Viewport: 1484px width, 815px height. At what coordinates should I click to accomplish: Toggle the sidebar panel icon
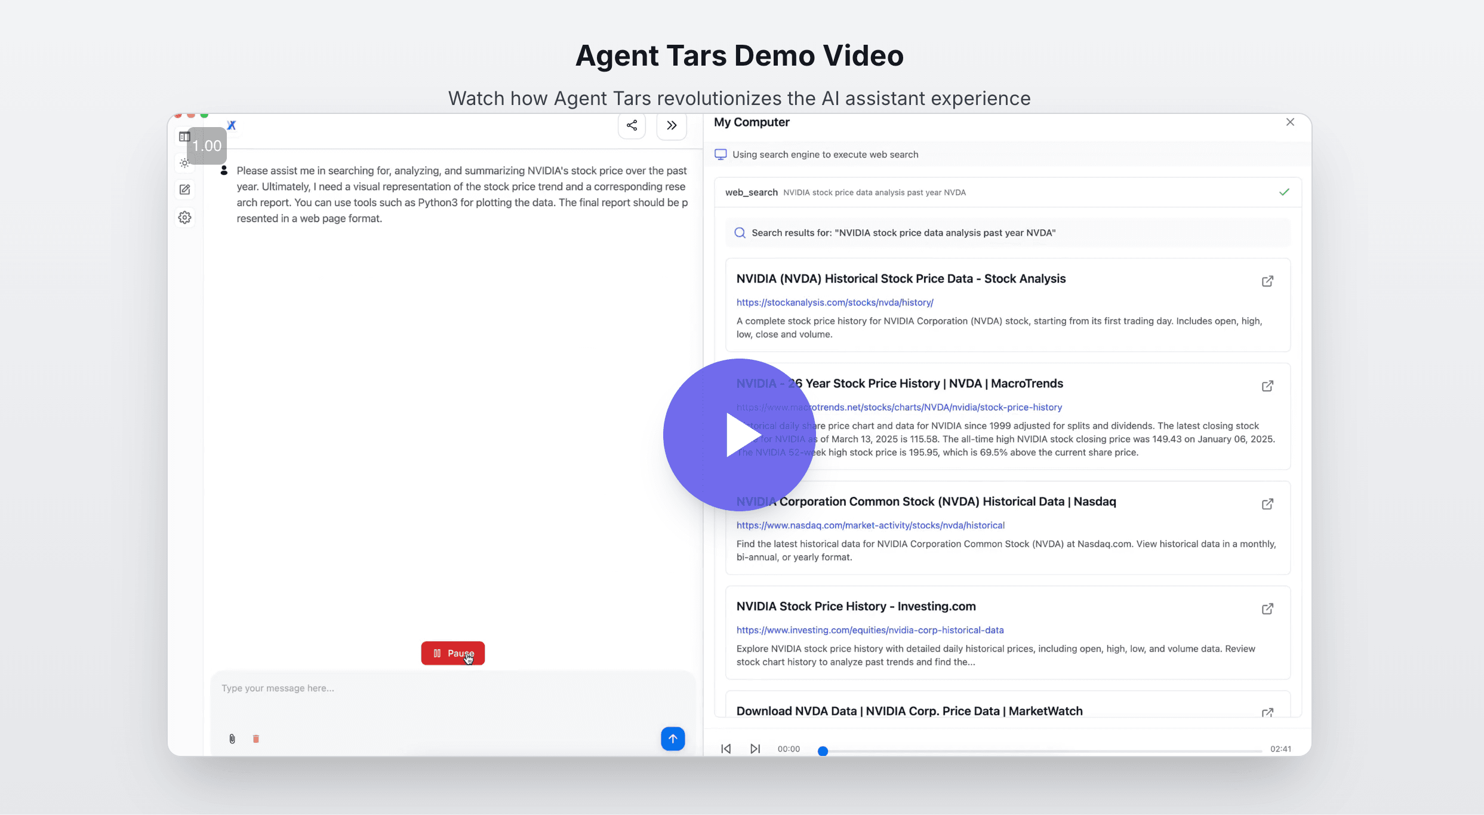pyautogui.click(x=184, y=137)
